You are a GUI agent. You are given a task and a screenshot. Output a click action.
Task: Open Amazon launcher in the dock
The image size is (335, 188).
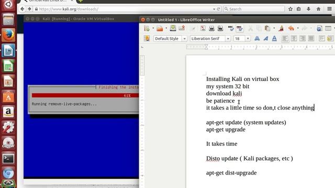pyautogui.click(x=8, y=112)
